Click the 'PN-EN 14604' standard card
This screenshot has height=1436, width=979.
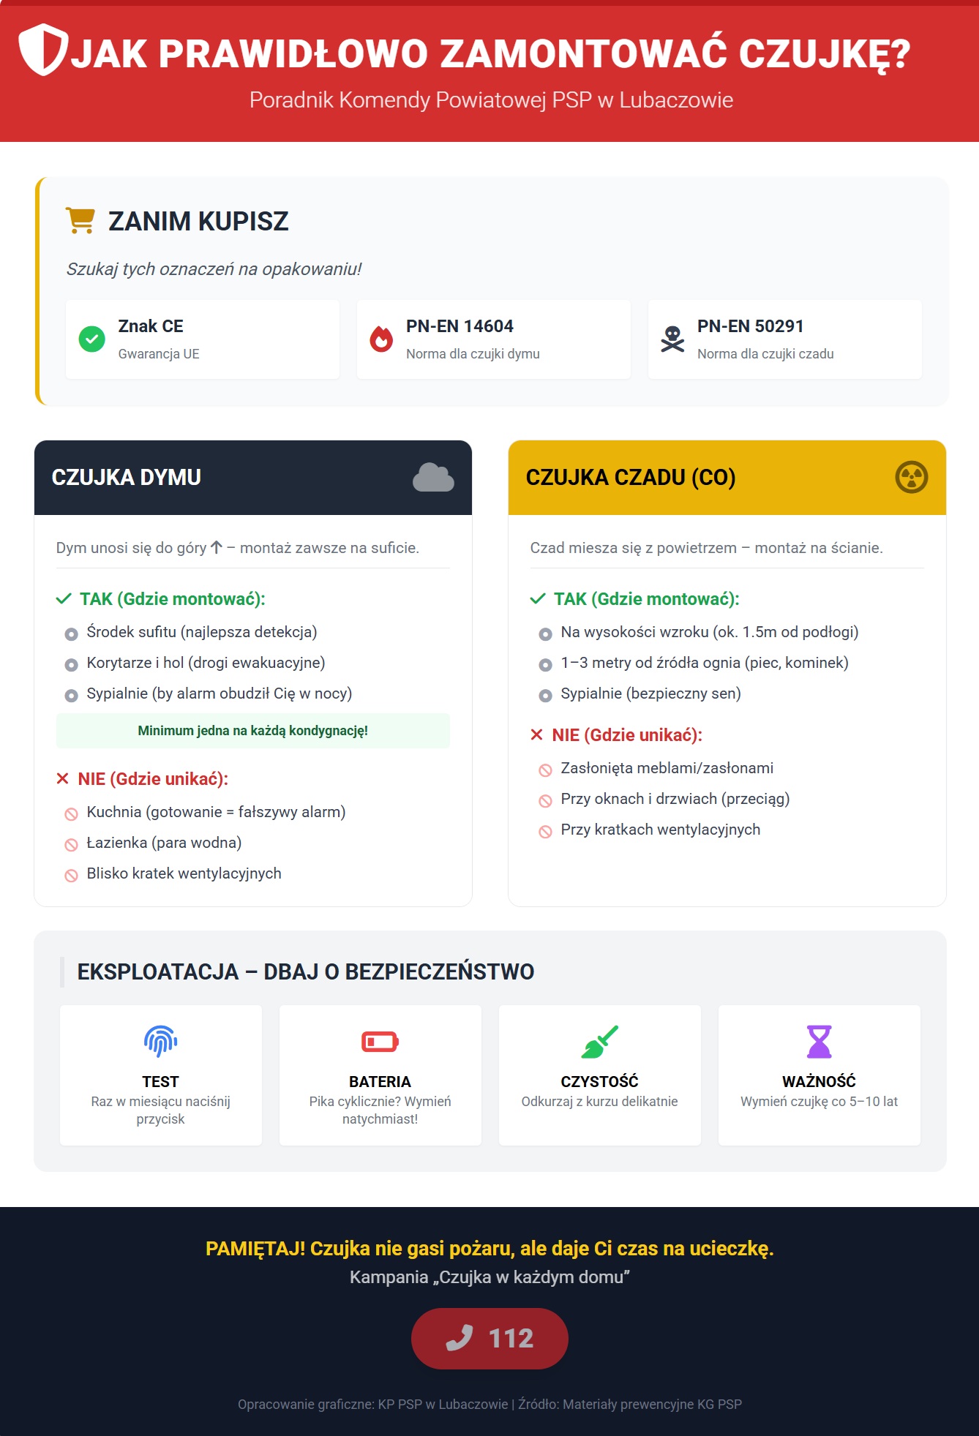pos(493,339)
